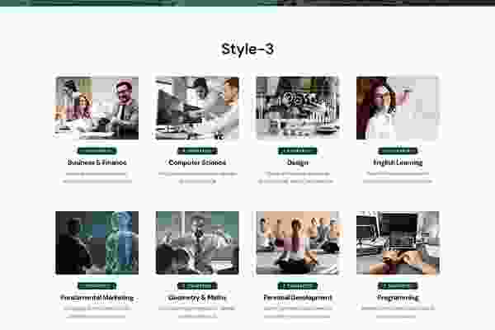The height and width of the screenshot is (330, 495).
Task: Visit the Personal Development title link
Action: click(297, 297)
